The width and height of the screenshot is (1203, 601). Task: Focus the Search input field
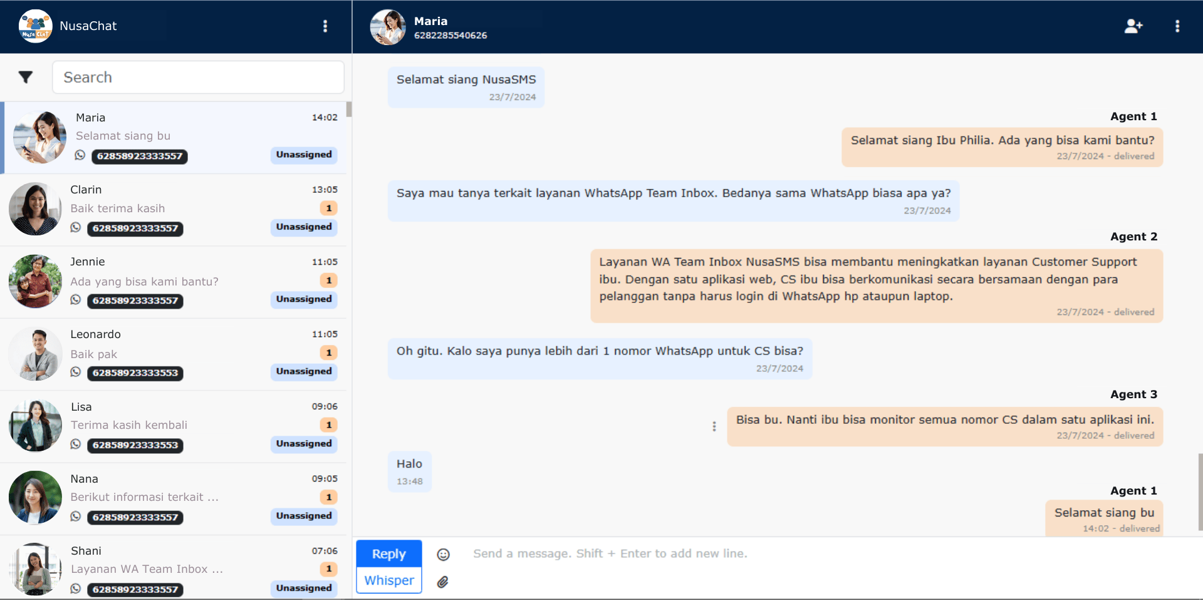(198, 77)
